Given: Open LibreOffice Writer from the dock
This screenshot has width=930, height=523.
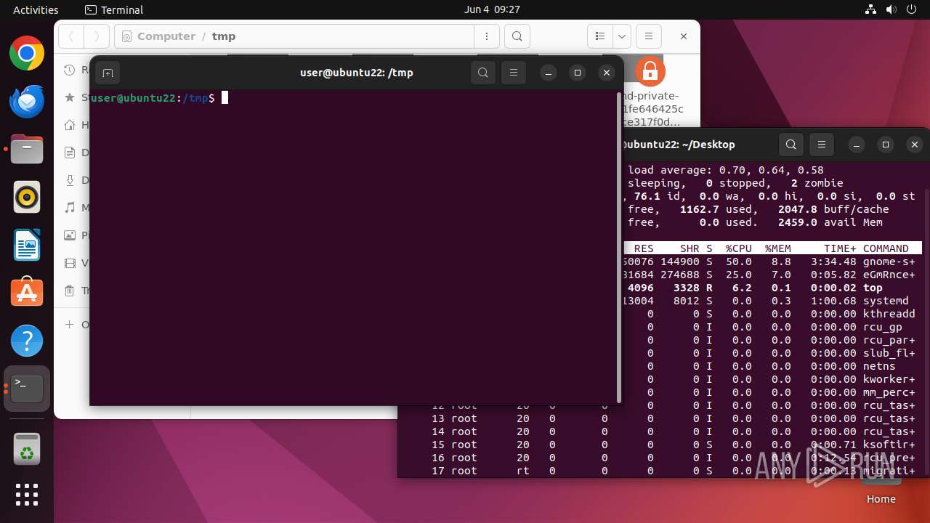Looking at the screenshot, I should [x=27, y=245].
